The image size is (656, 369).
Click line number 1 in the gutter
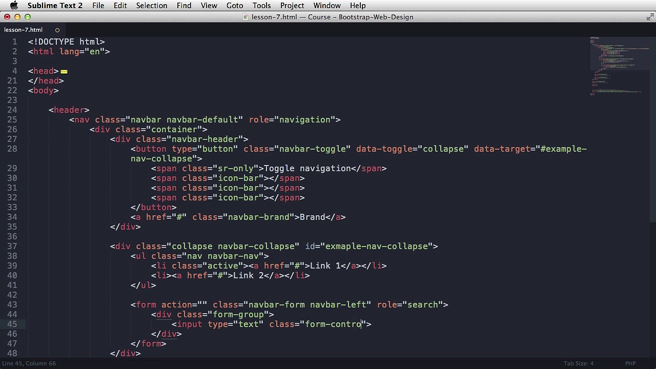click(x=14, y=42)
